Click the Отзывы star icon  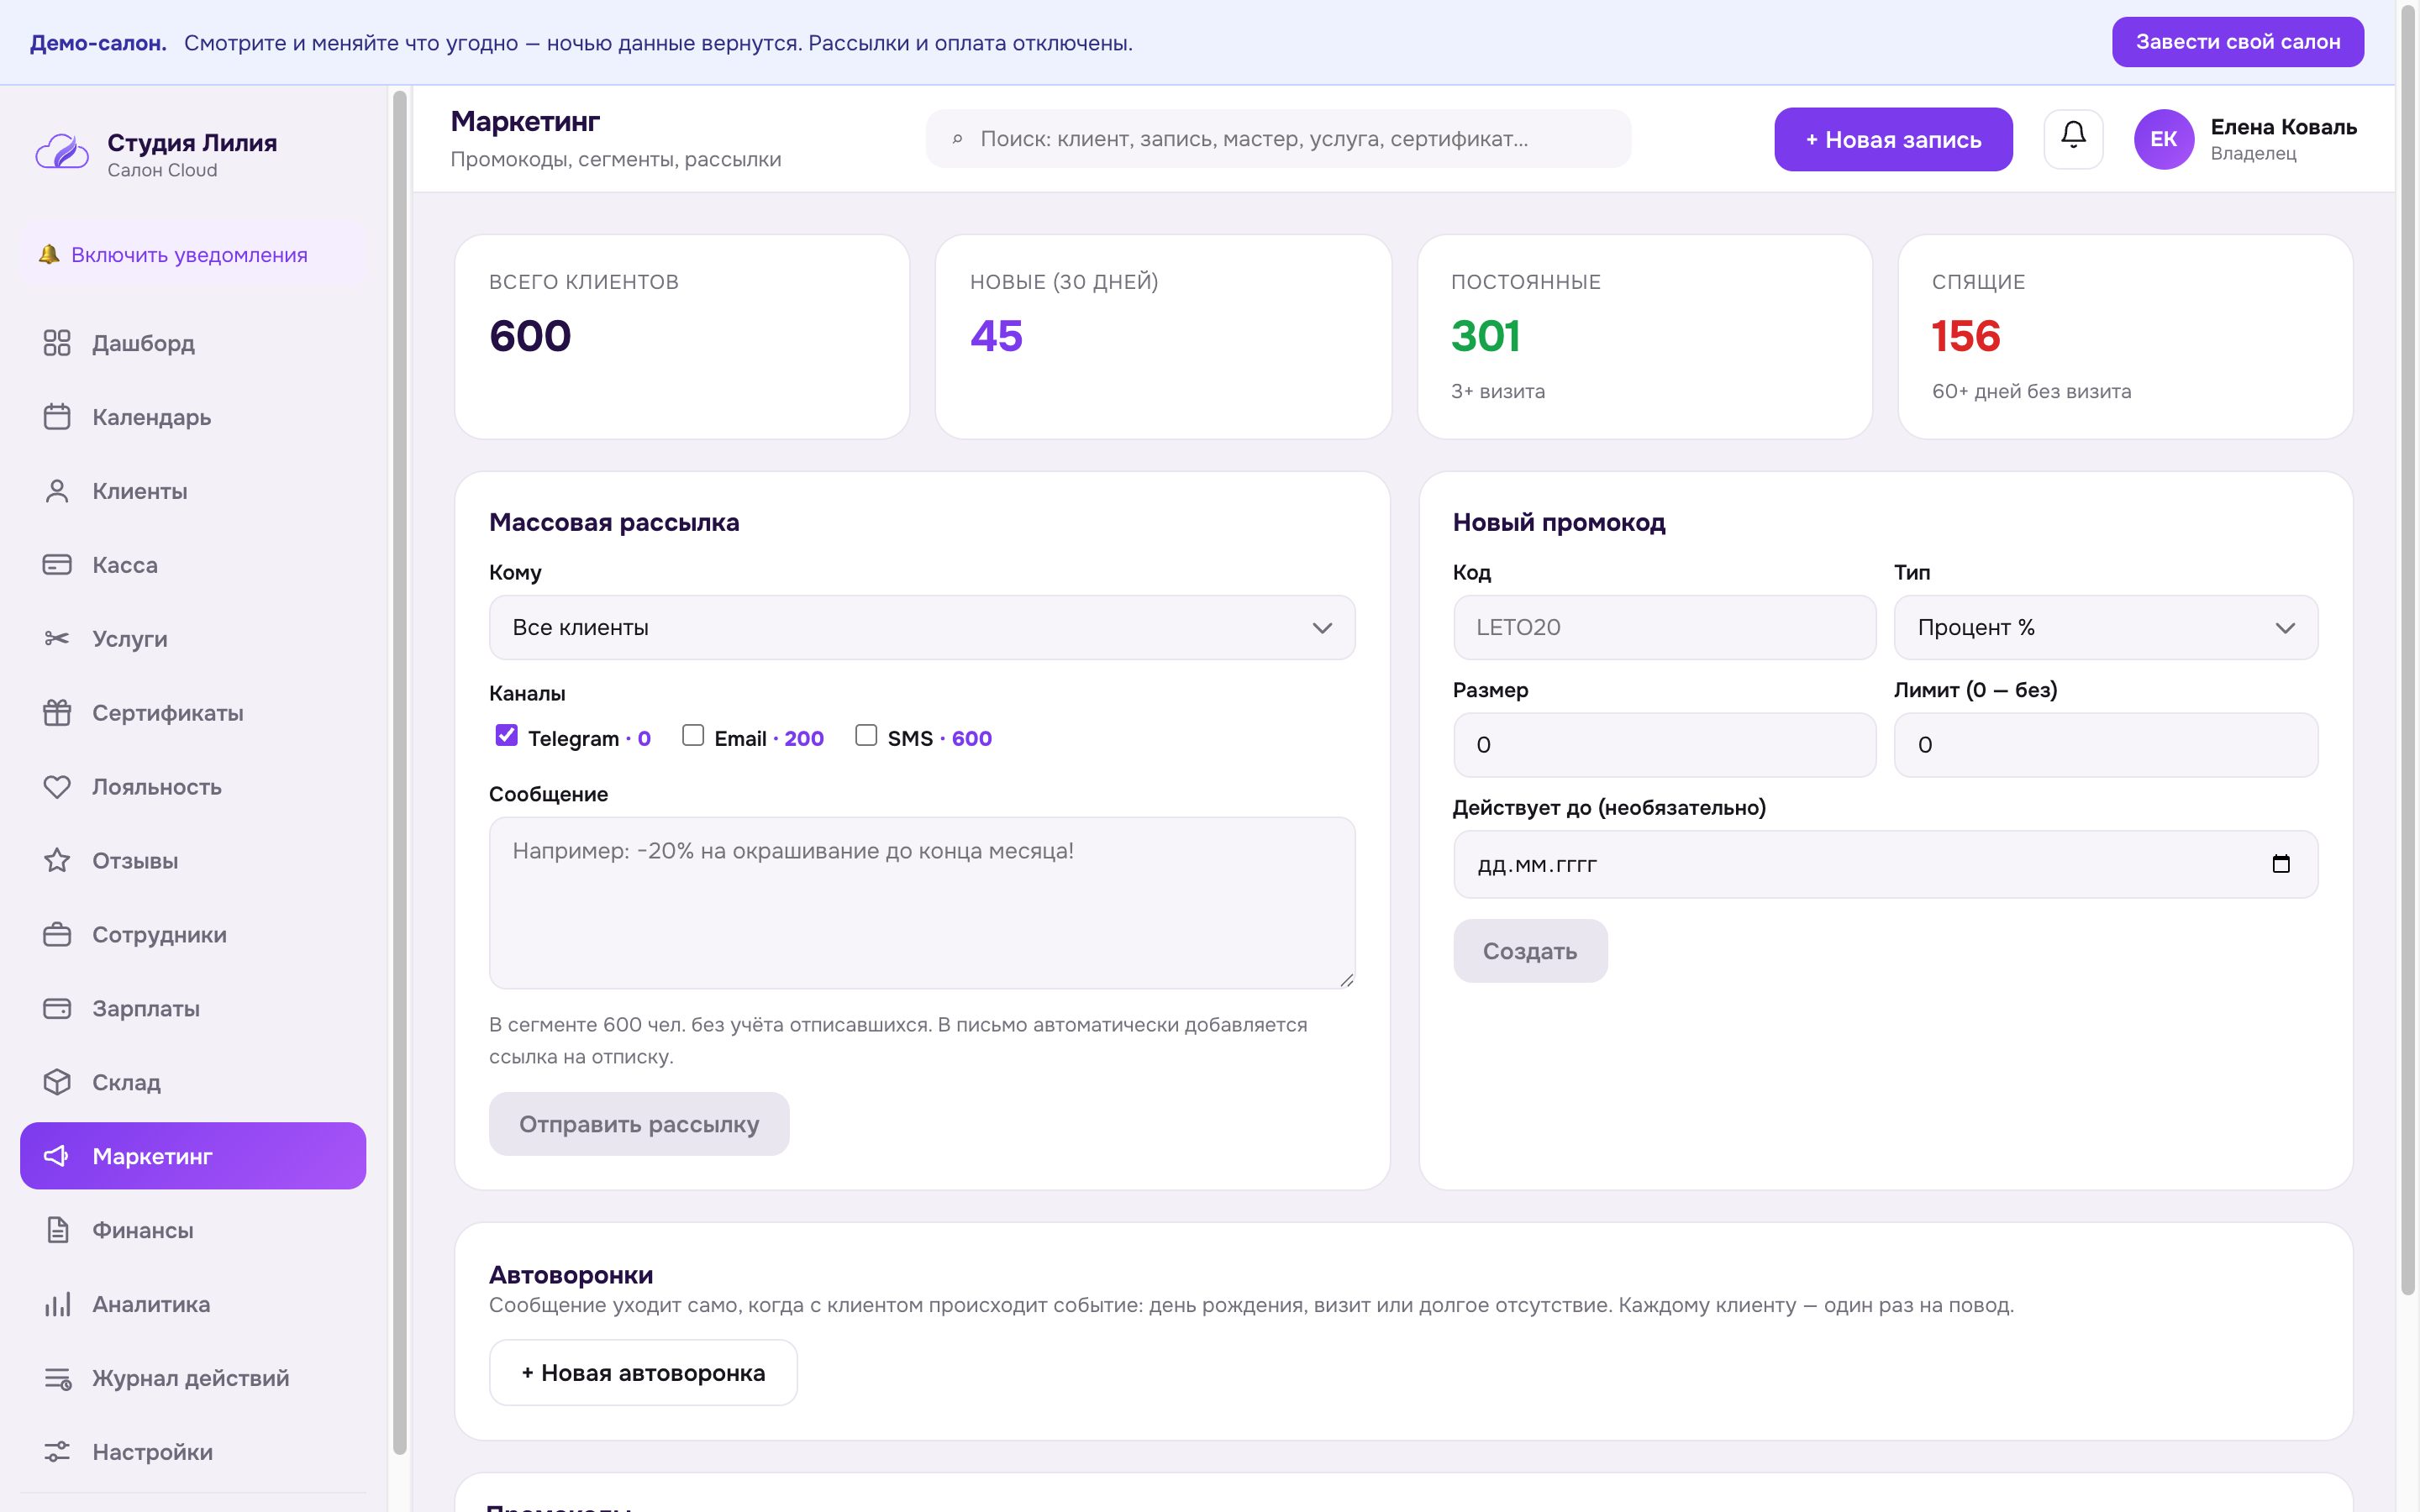tap(57, 861)
